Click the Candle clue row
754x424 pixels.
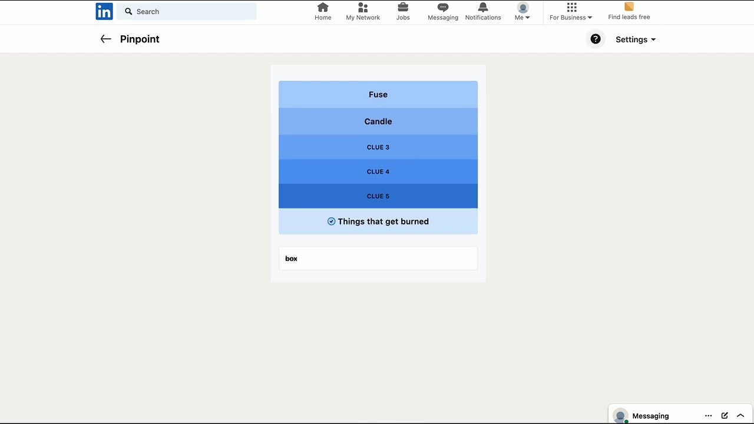[x=378, y=121]
